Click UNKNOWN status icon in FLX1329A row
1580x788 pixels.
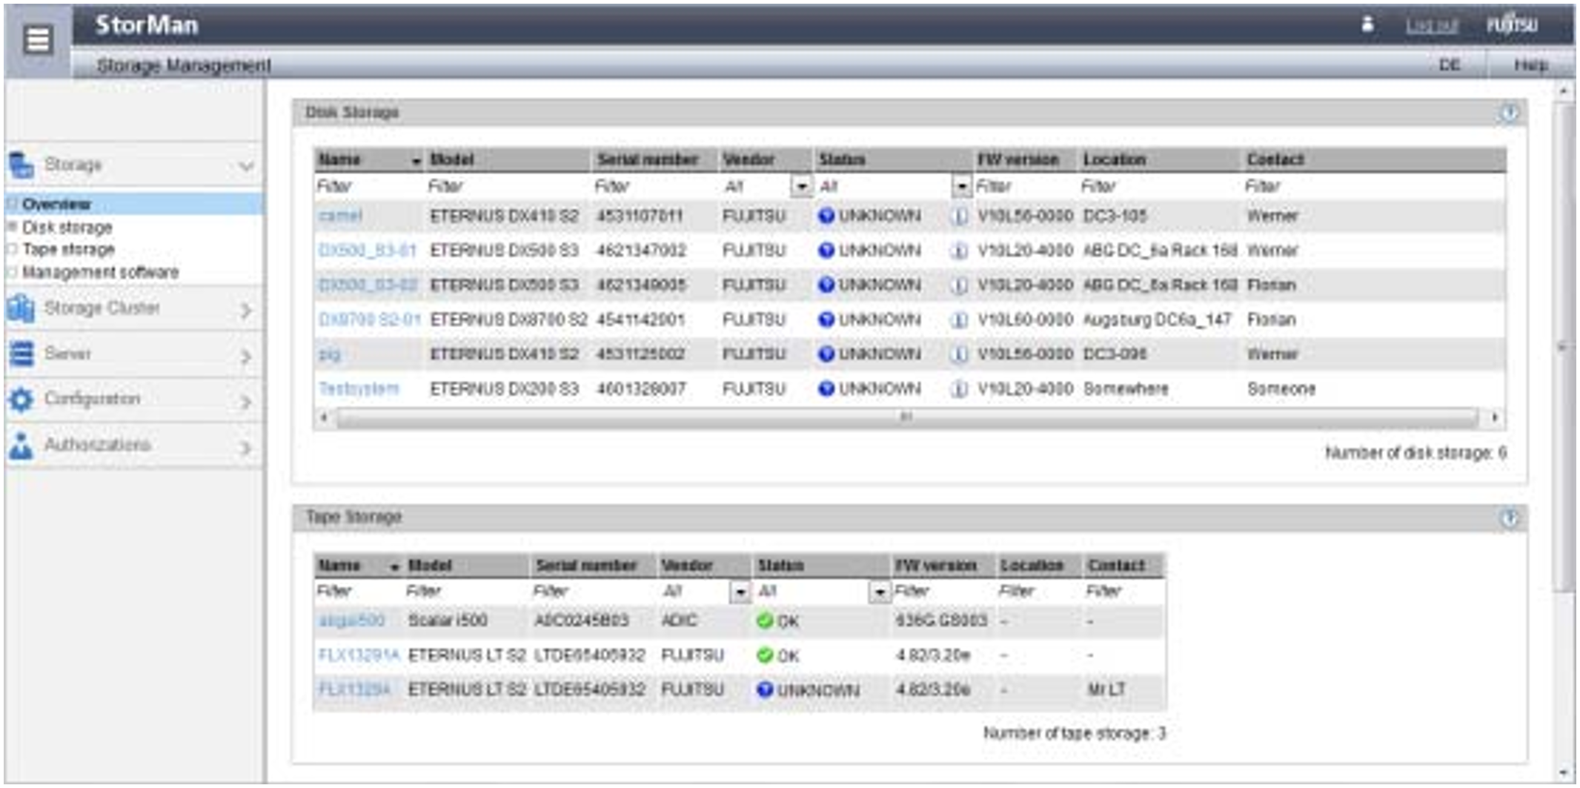coord(765,689)
